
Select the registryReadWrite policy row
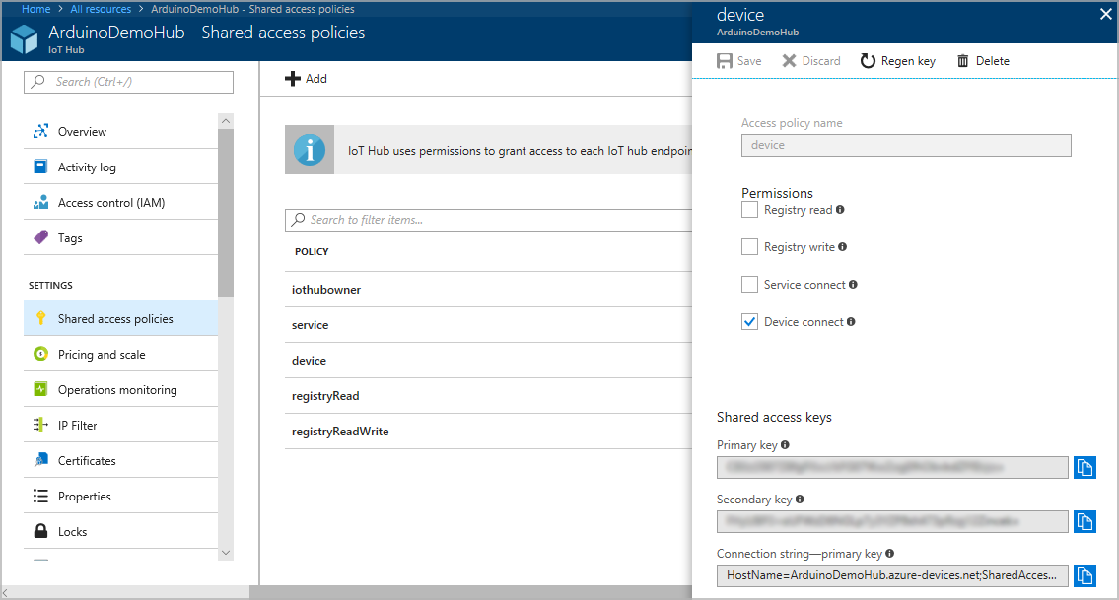pyautogui.click(x=488, y=431)
